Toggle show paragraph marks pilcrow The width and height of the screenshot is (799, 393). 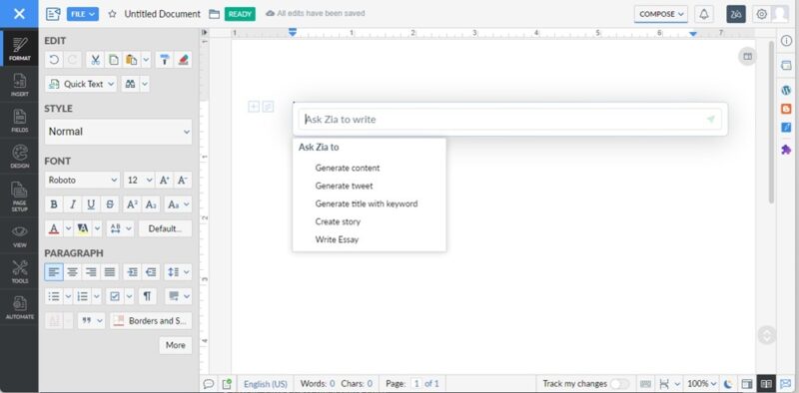[147, 296]
